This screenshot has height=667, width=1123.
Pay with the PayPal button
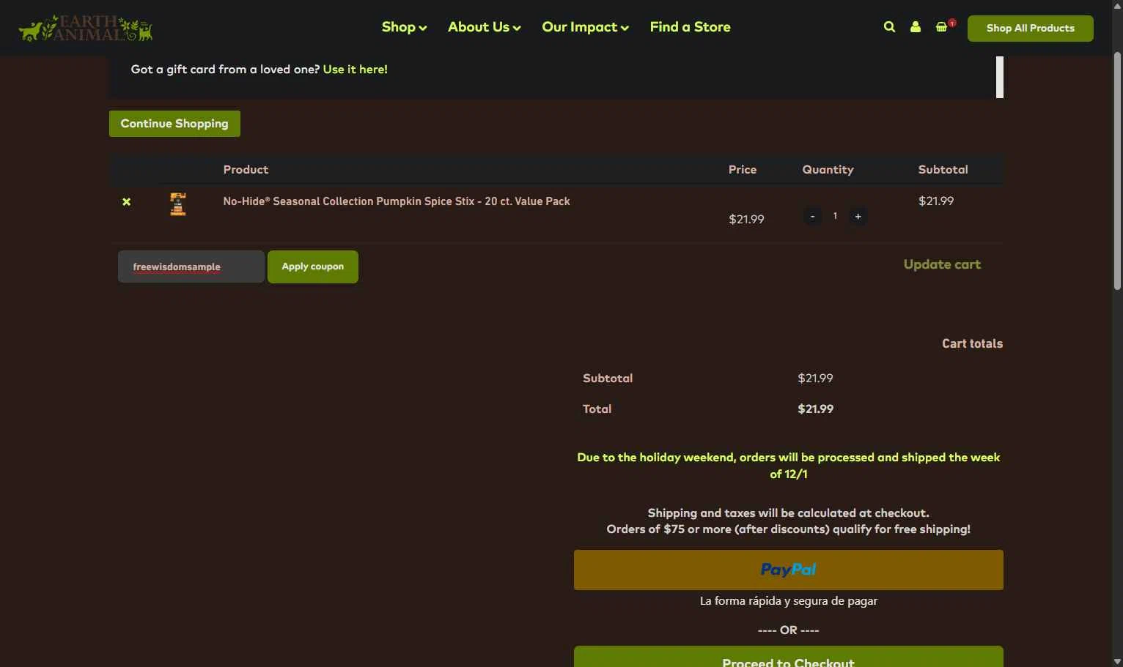[788, 570]
